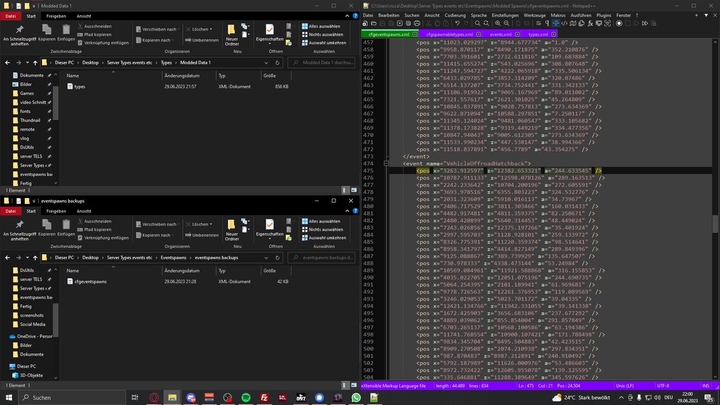
Task: Open the 'Verschieben nach' dropdown in top Explorer
Action: click(157, 29)
